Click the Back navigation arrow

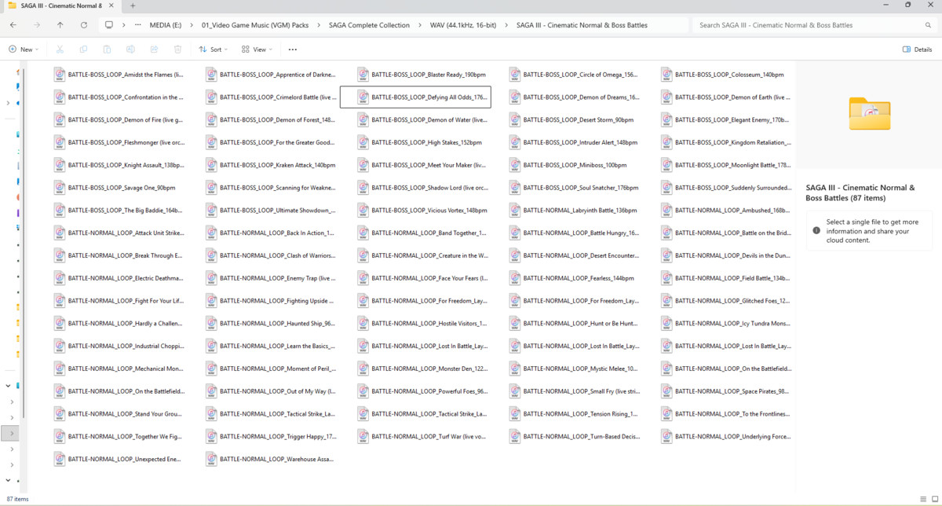pos(13,25)
